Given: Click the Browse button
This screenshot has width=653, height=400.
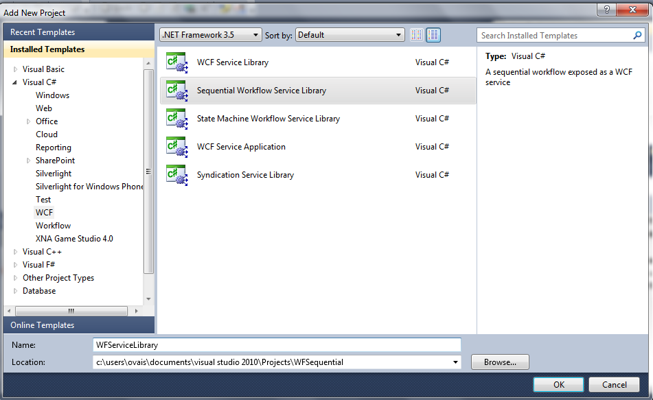Looking at the screenshot, I should (x=500, y=362).
